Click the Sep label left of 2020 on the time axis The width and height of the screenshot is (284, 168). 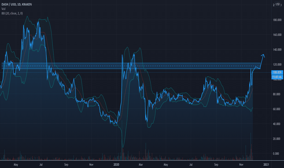66,165
